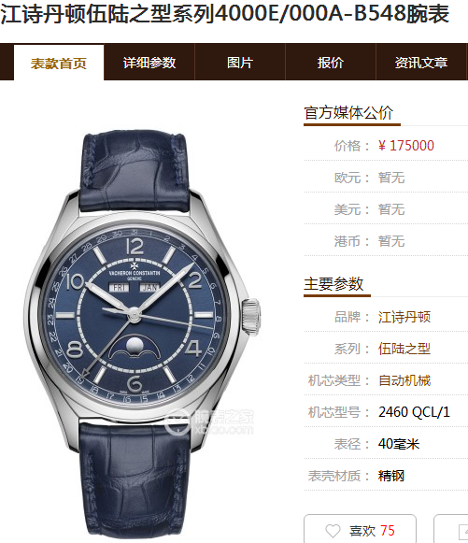
Task: Click the 40毫米 case diameter value
Action: (x=399, y=444)
